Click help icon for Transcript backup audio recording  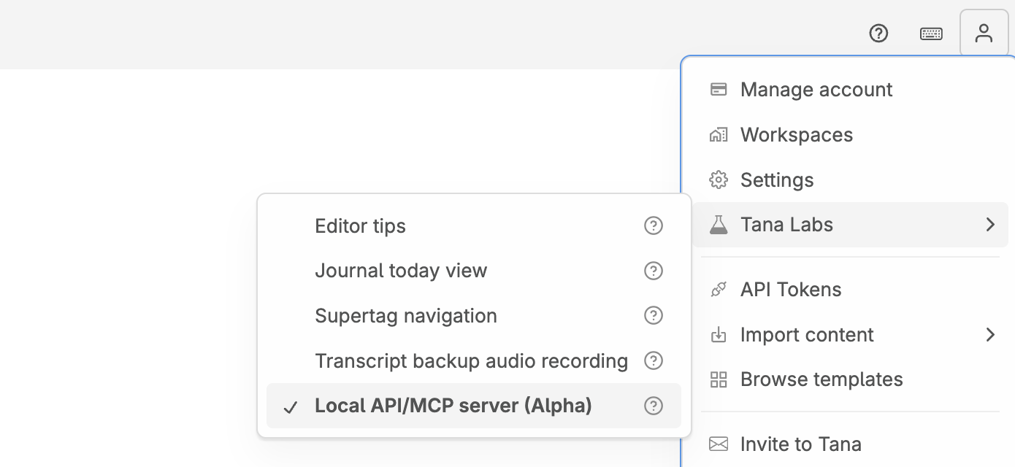(x=653, y=361)
